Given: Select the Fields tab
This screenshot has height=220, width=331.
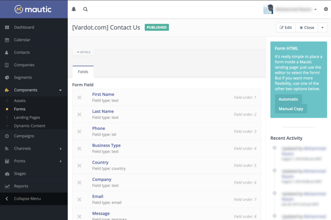Looking at the screenshot, I should pos(83,72).
